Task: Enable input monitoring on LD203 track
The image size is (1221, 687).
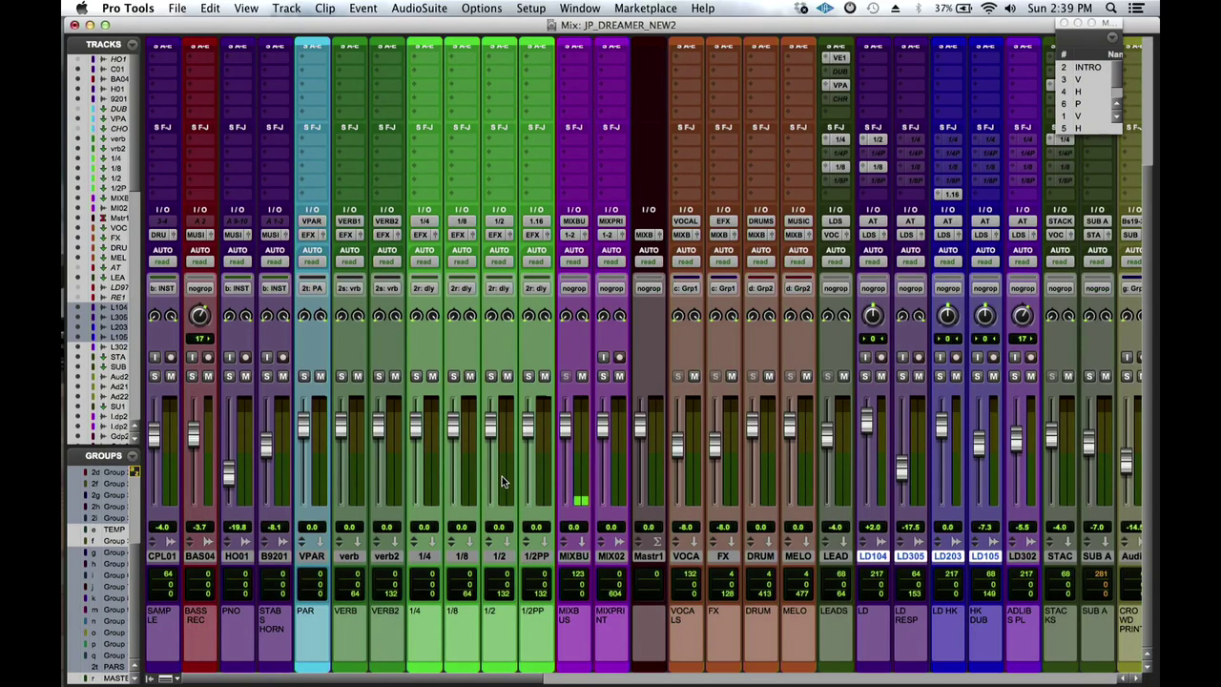Action: (x=940, y=357)
